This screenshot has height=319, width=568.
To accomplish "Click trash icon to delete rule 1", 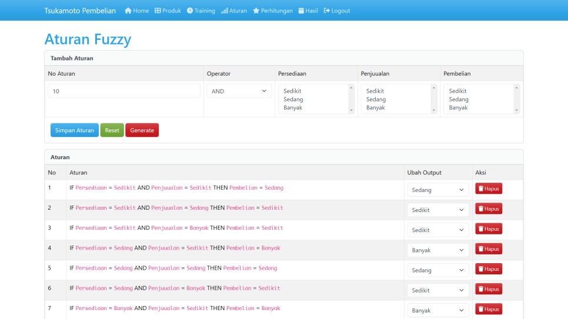I will (x=481, y=189).
